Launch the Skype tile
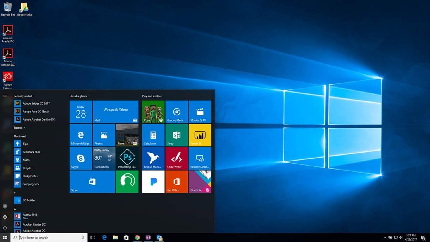430x242 pixels. 81,158
